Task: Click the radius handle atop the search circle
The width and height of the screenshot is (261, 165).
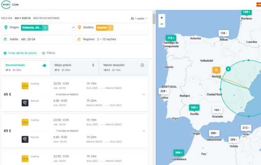Action: click(x=248, y=60)
